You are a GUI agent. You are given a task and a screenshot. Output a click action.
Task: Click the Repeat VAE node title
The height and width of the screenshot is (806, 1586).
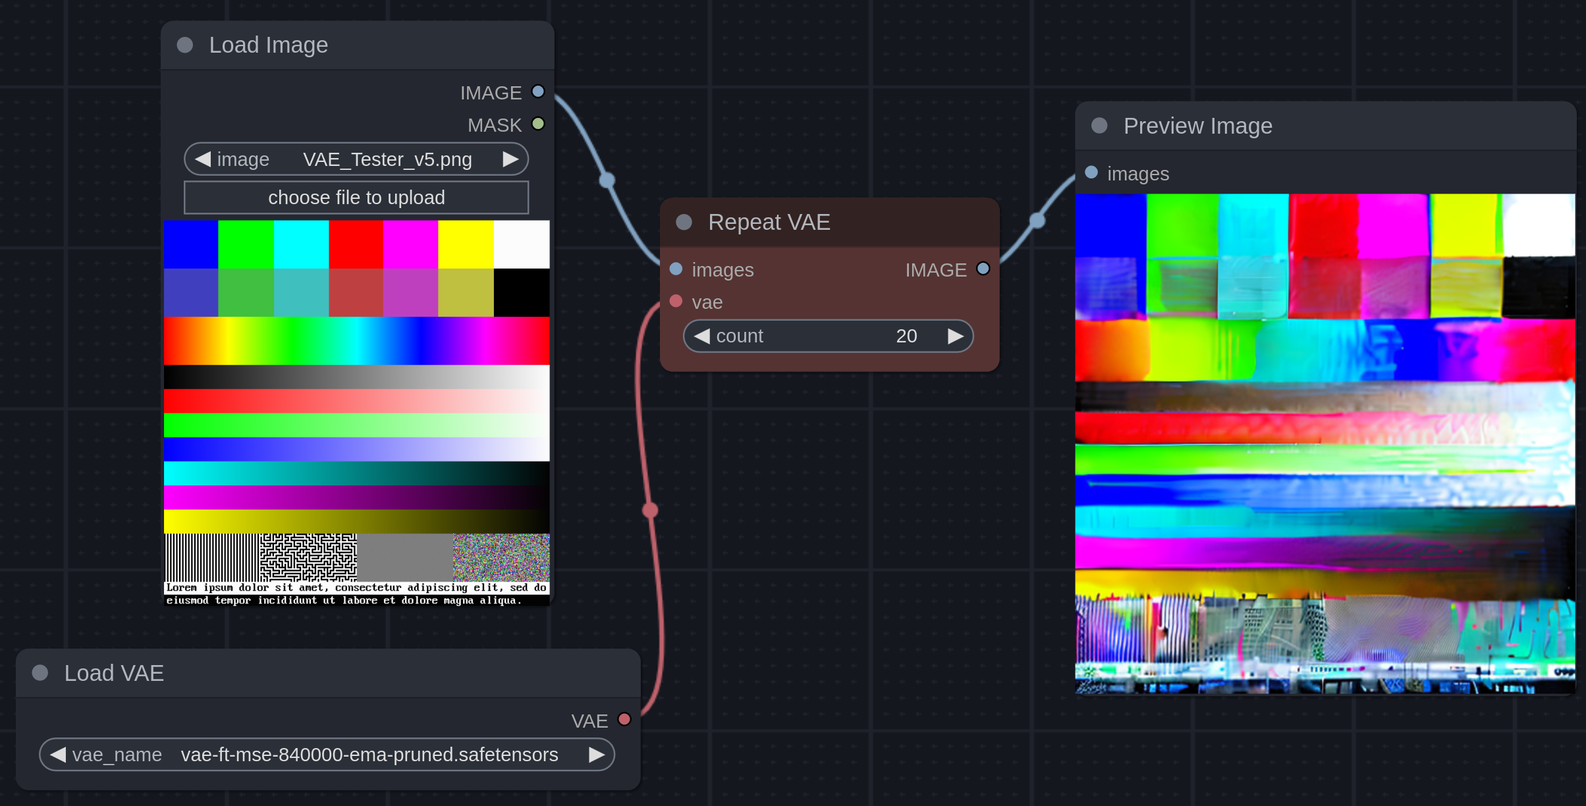pos(769,223)
